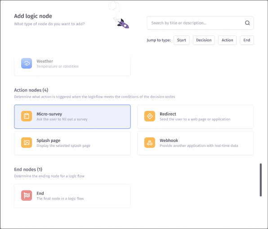Select the 'Weather' title text

tap(45, 61)
